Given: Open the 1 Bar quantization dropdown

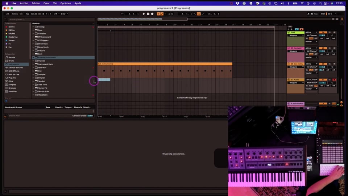Looking at the screenshot, I should [64, 14].
